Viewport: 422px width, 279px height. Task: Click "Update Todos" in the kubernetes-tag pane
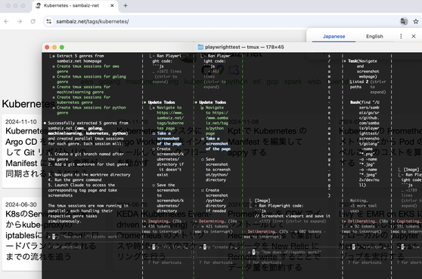click(161, 103)
